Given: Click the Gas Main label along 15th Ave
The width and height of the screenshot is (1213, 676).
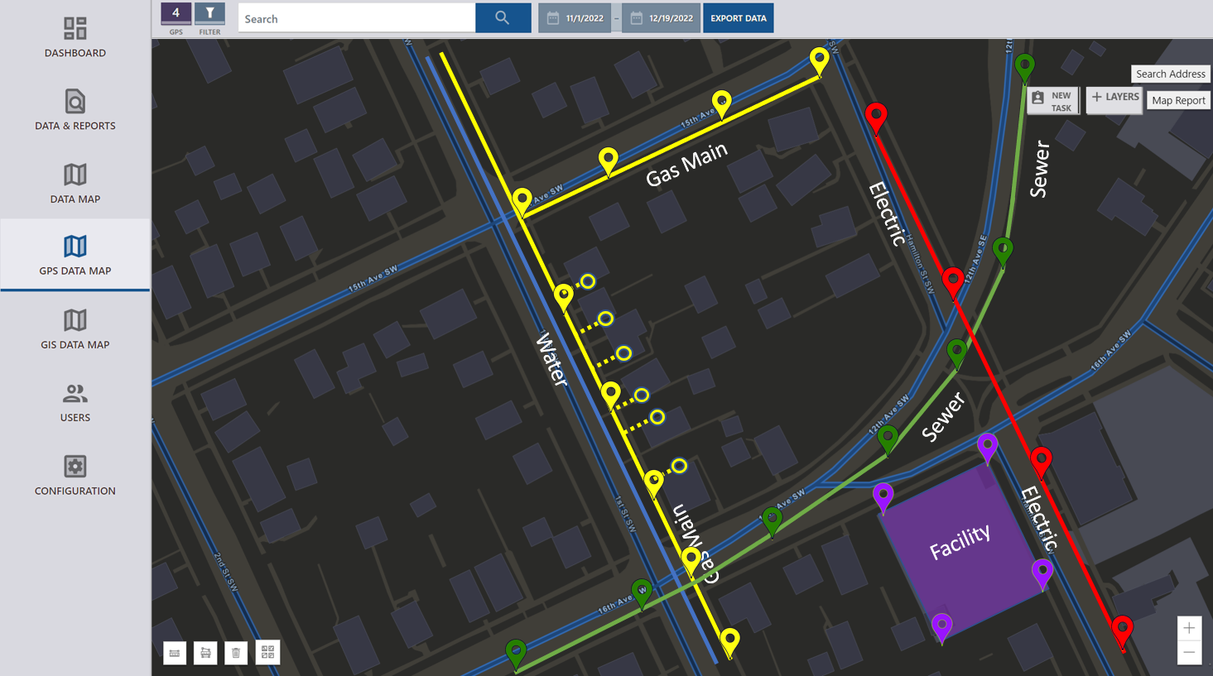Looking at the screenshot, I should (x=686, y=164).
